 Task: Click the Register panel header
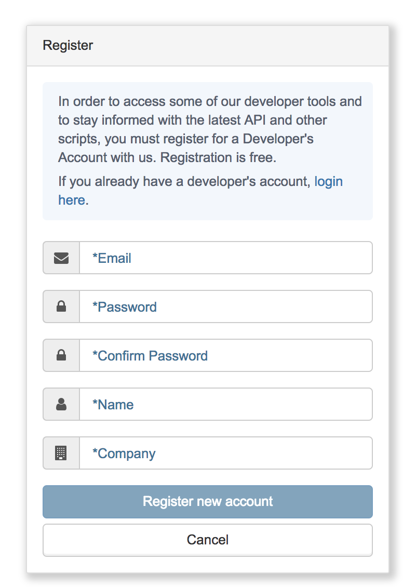click(x=68, y=45)
